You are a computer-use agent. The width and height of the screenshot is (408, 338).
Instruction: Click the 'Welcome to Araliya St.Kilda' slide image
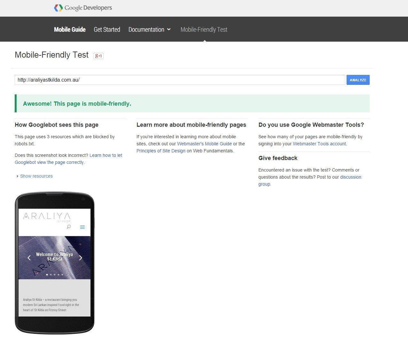[54, 258]
